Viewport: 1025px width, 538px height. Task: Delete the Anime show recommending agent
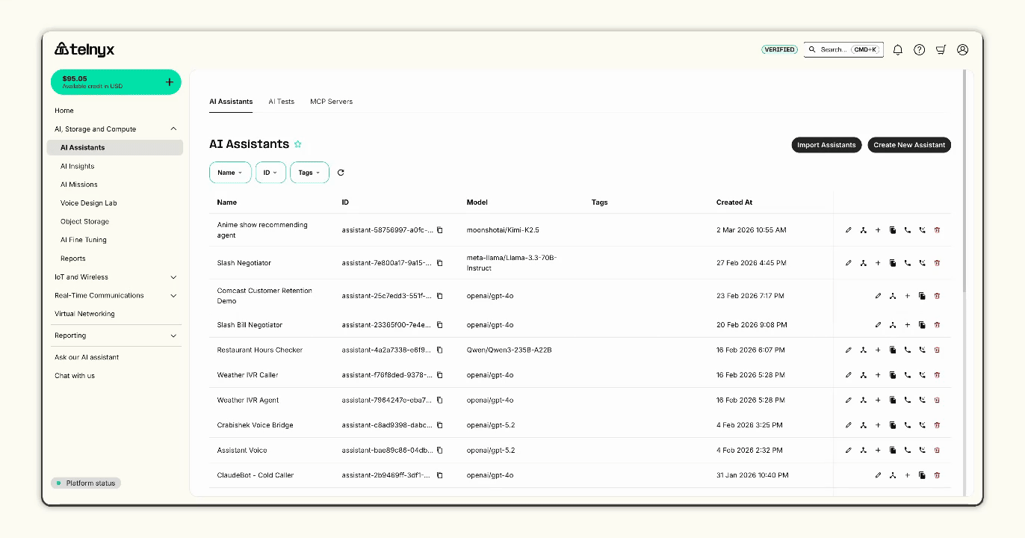click(937, 230)
